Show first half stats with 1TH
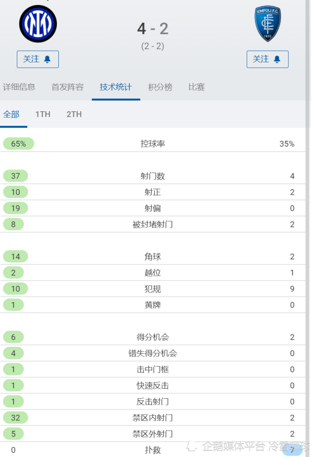The height and width of the screenshot is (457, 317). pyautogui.click(x=43, y=114)
